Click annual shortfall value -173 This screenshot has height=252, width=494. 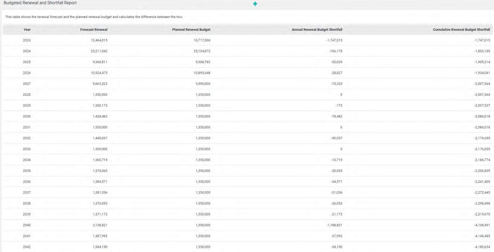point(339,105)
